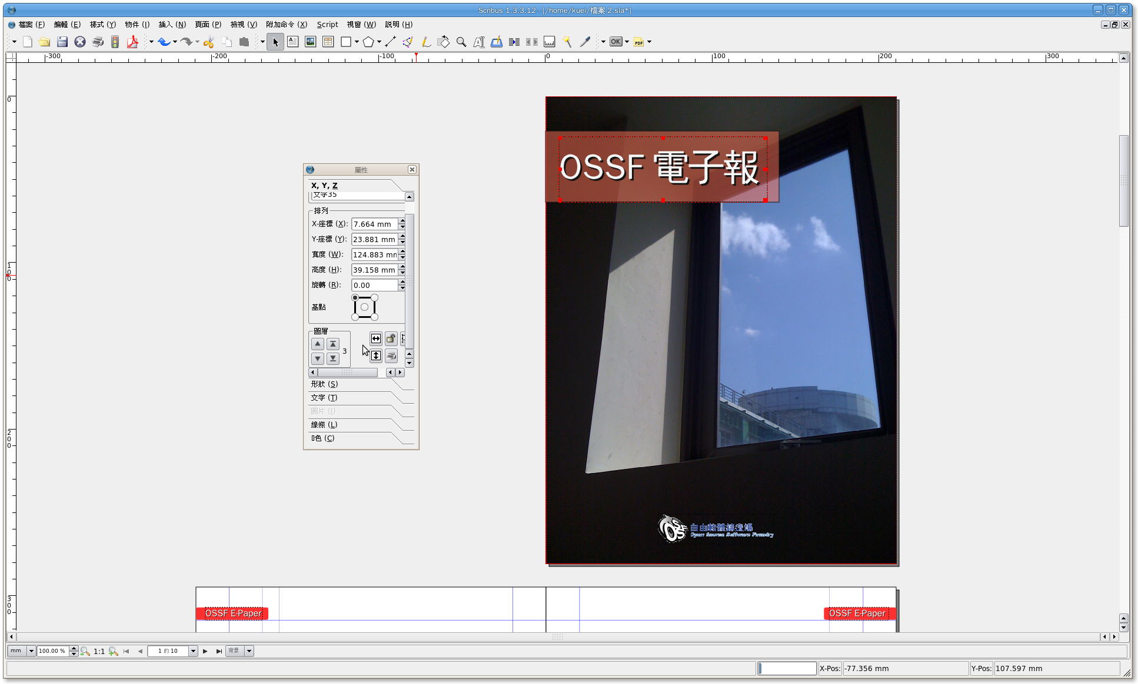Screen dimensions: 1138x684
Task: Select the Zoom magnifier tool
Action: pyautogui.click(x=461, y=42)
